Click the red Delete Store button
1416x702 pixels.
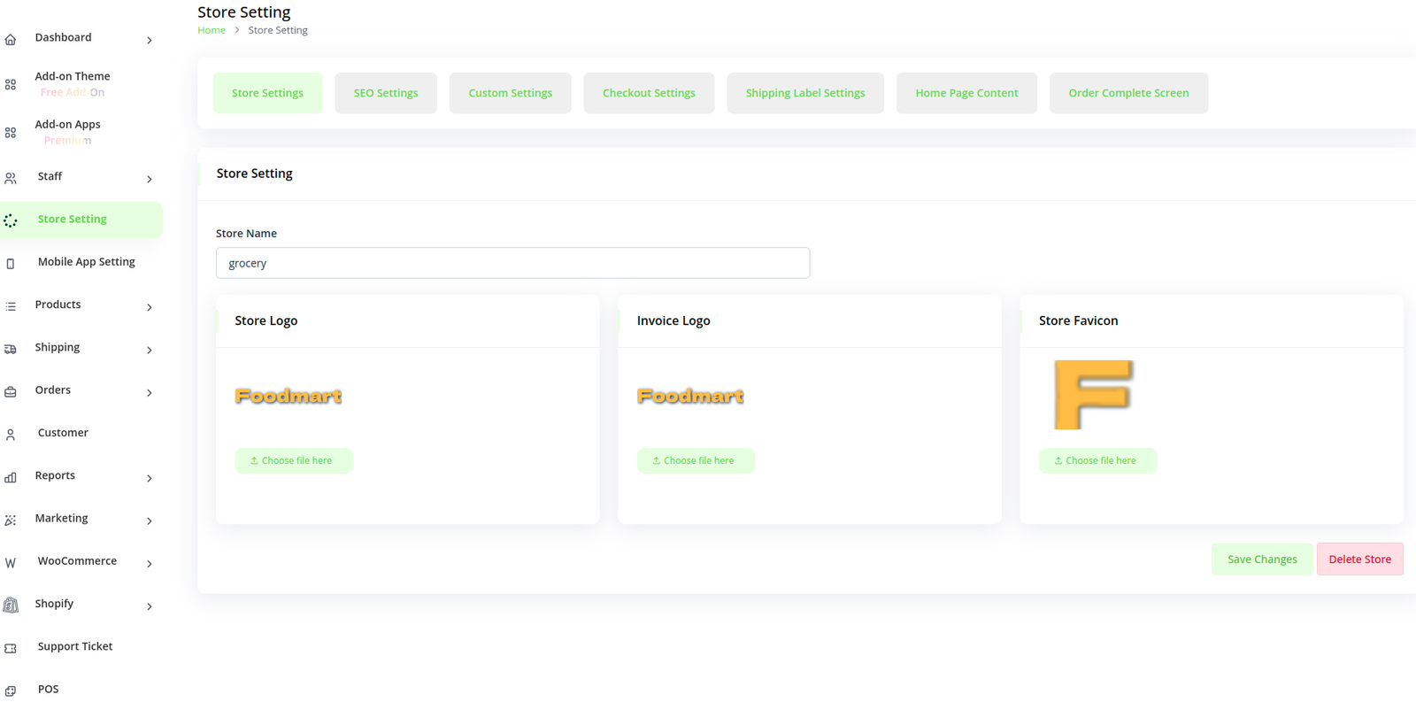pos(1359,559)
